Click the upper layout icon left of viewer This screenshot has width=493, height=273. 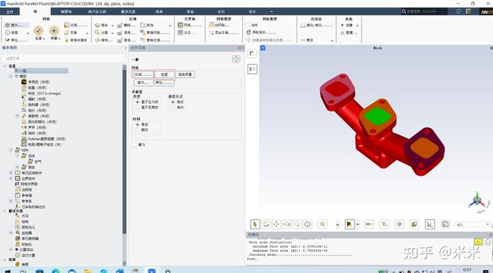(x=252, y=54)
